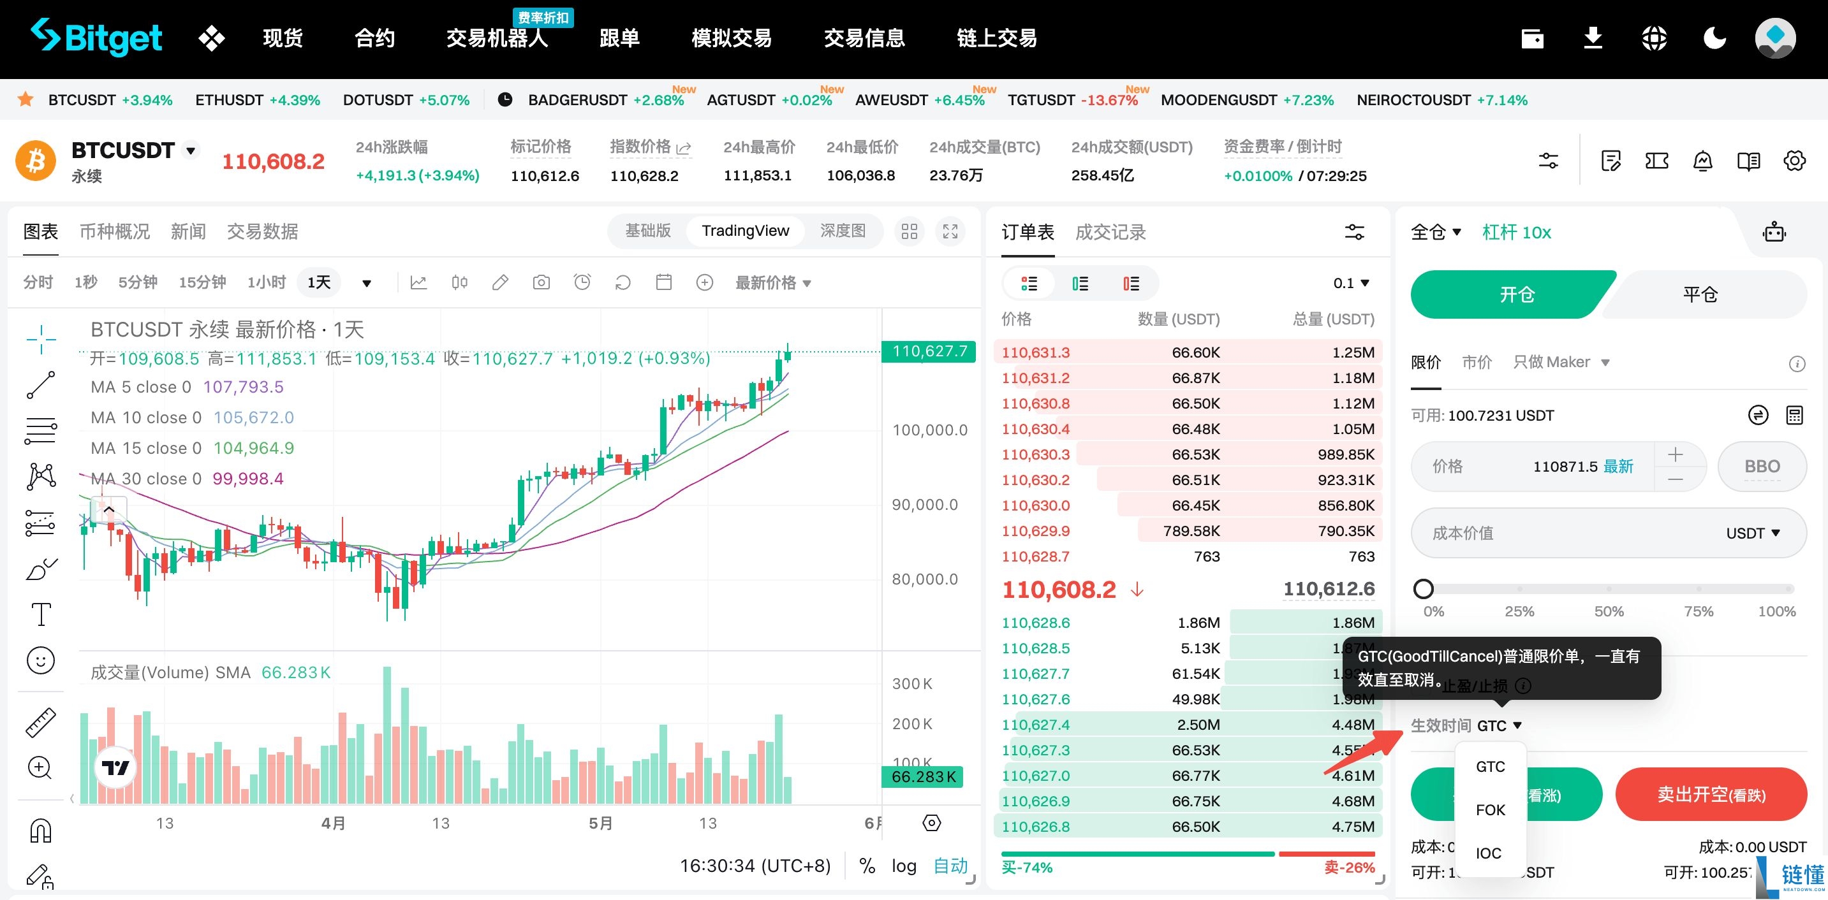Image resolution: width=1828 pixels, height=900 pixels.
Task: Toggle percent scale on chart
Action: [866, 865]
